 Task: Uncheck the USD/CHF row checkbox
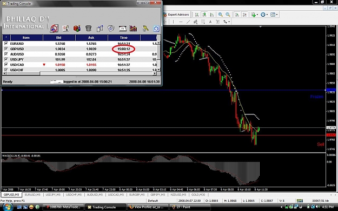point(6,70)
